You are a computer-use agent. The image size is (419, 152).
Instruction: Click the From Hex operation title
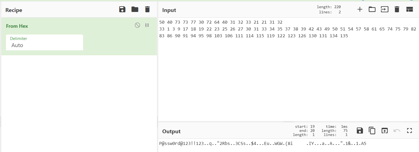click(x=17, y=26)
